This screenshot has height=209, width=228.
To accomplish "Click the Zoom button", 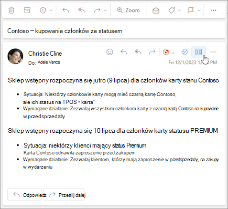I will coord(128,11).
